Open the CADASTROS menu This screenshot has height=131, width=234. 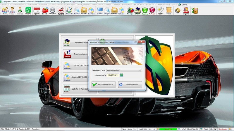(x=6, y=5)
